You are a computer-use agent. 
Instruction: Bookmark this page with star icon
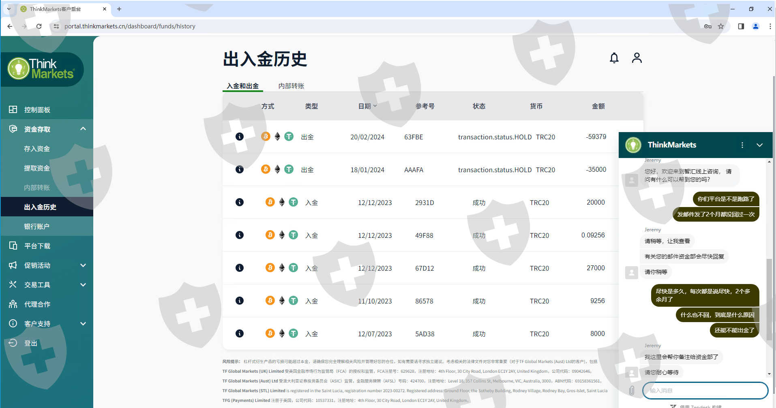(720, 26)
